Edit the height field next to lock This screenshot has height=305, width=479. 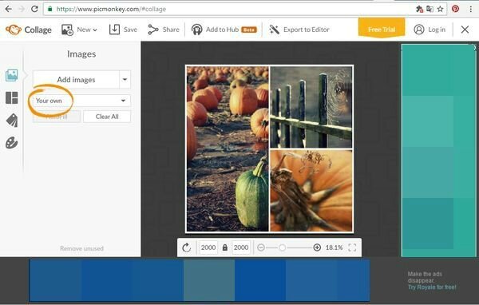tap(241, 248)
